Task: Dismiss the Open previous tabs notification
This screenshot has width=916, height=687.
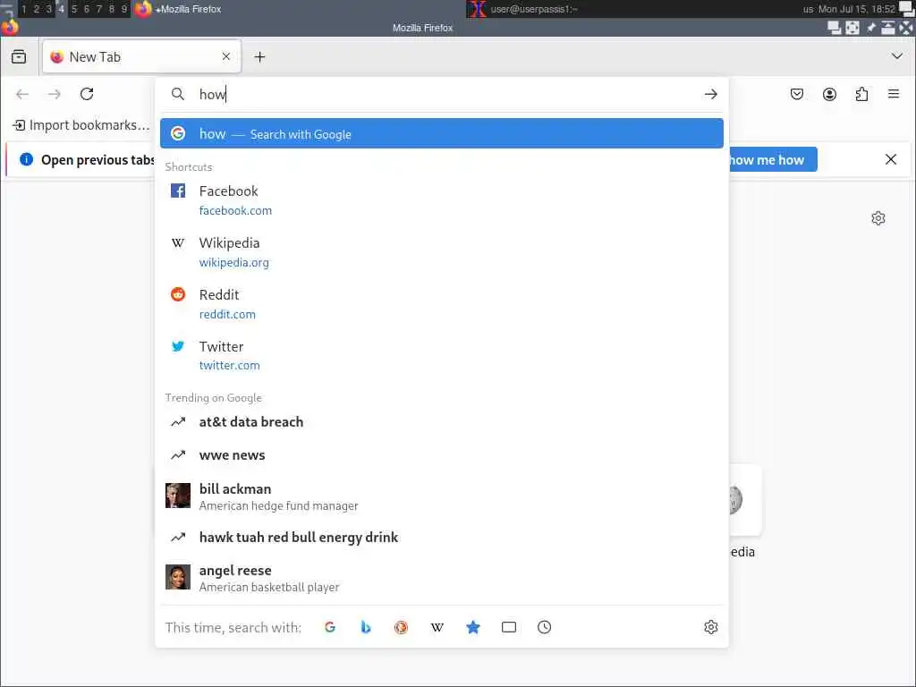Action: click(890, 159)
